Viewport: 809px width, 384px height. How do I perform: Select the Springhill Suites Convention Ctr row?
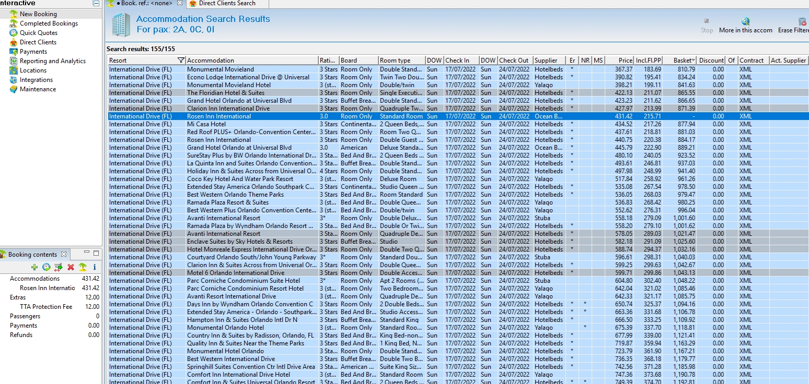pos(458,367)
